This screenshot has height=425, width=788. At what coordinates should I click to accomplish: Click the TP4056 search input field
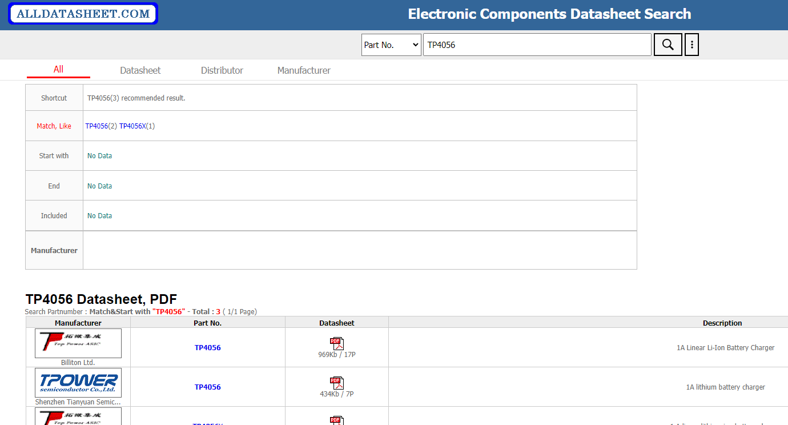click(x=537, y=45)
